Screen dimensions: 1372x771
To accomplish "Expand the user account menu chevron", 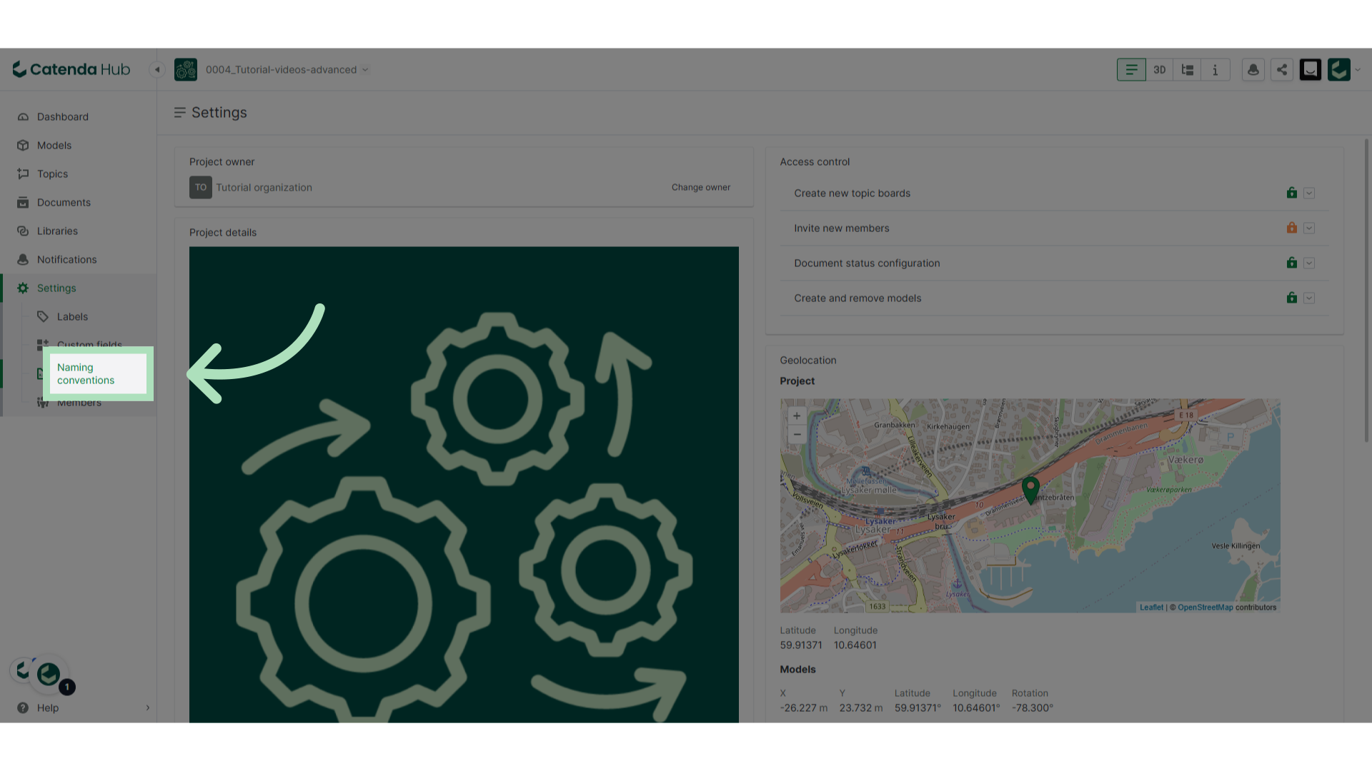I will pos(1357,70).
